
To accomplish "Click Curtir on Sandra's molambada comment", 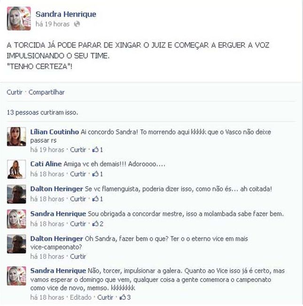I will (x=78, y=224).
